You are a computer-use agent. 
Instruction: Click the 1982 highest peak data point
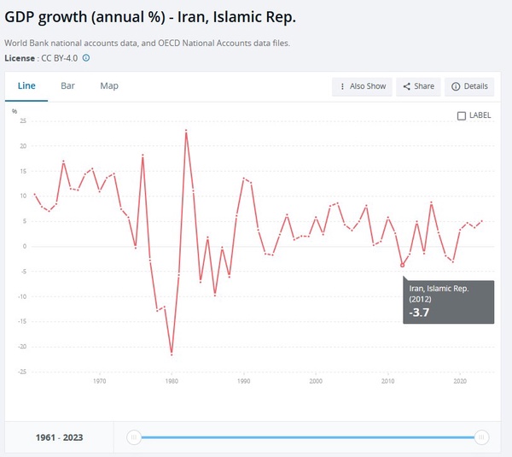point(186,131)
